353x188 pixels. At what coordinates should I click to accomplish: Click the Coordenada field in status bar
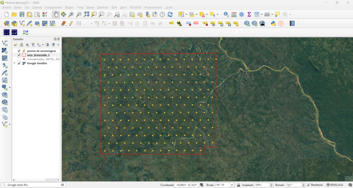(x=187, y=185)
